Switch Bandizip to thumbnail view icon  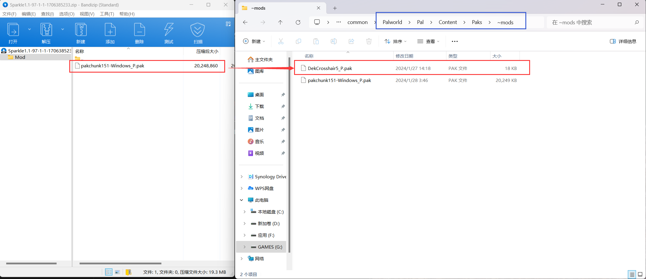pyautogui.click(x=117, y=272)
